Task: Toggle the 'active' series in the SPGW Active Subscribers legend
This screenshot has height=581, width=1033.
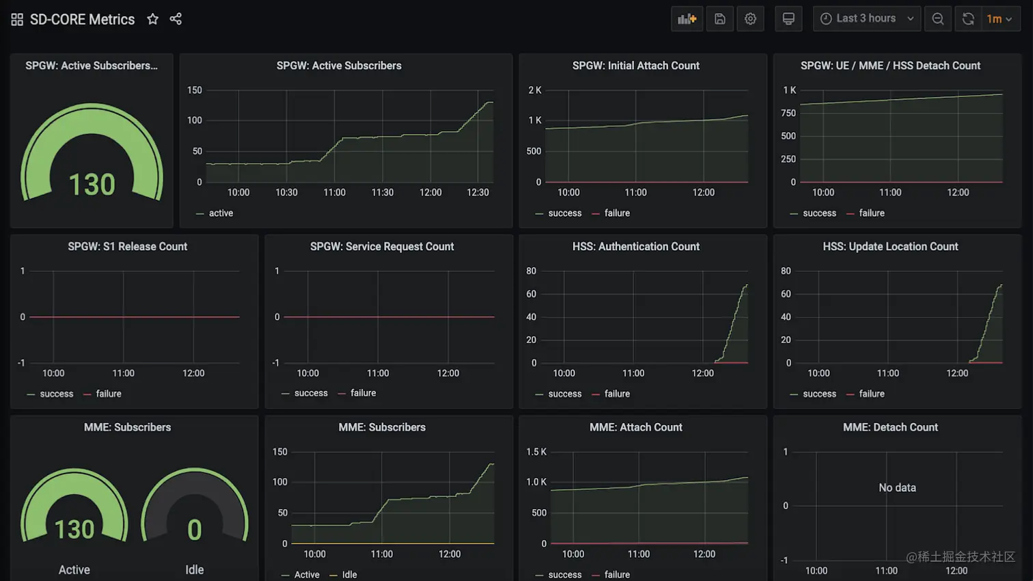Action: point(221,213)
